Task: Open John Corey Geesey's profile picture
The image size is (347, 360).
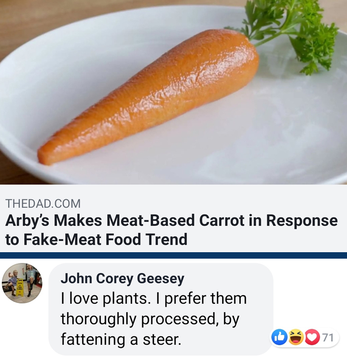Action: coord(22,283)
